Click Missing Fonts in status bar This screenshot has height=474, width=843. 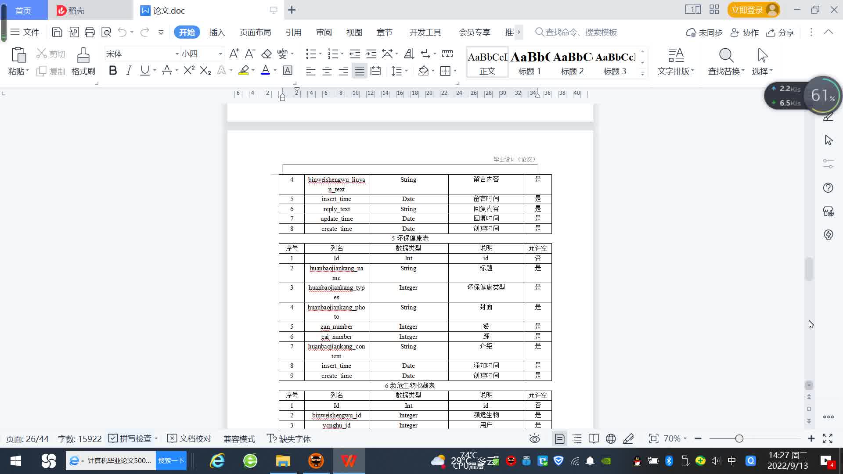point(288,438)
